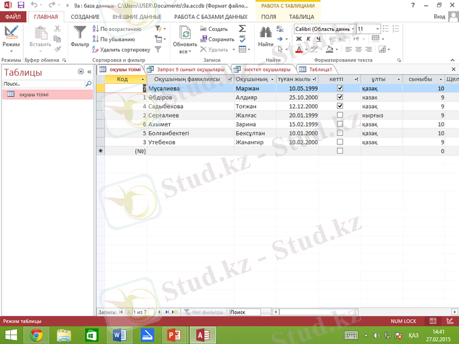Launch Word from the taskbar

coord(119,335)
